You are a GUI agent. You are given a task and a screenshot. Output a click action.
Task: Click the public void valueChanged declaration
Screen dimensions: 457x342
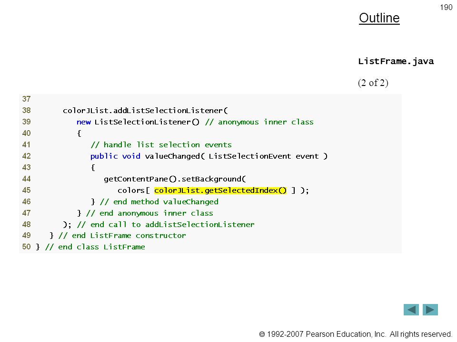tap(209, 156)
